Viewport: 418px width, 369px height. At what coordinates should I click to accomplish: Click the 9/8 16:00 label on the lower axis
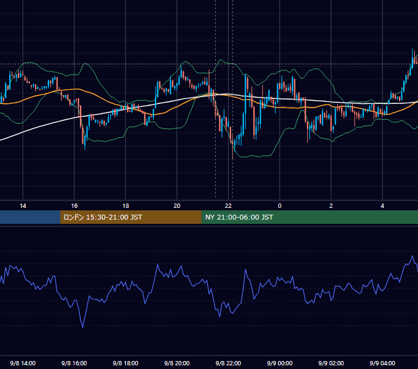click(x=74, y=363)
